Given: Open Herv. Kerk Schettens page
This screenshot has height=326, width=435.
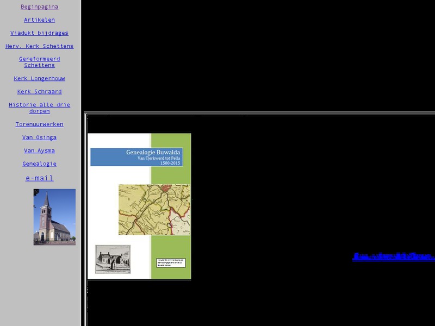Looking at the screenshot, I should (40, 46).
